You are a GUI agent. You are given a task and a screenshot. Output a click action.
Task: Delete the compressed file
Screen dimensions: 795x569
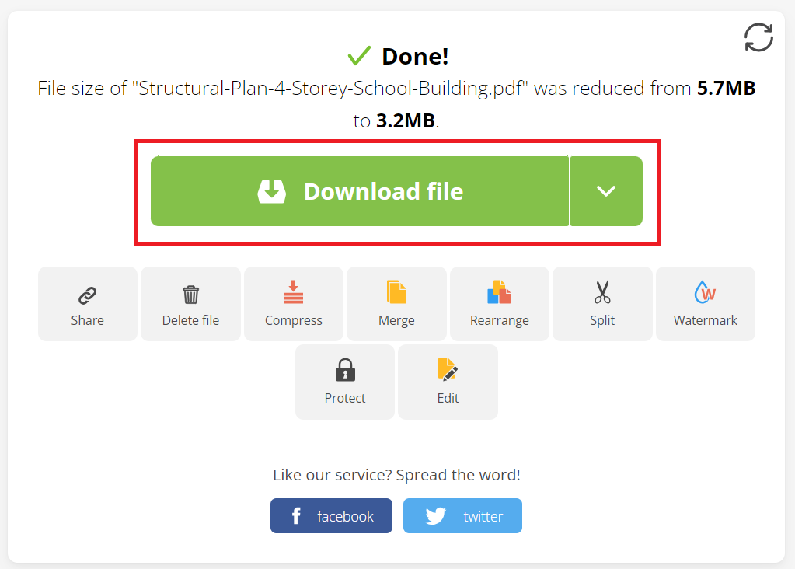tap(190, 303)
